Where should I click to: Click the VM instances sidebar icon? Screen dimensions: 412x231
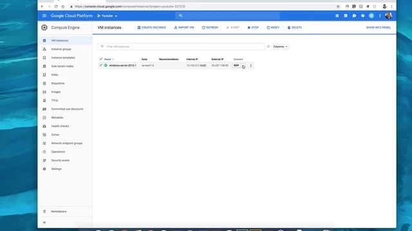(x=44, y=40)
